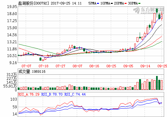
Task: Click the 9.16 price axis label
Action: coord(13,63)
